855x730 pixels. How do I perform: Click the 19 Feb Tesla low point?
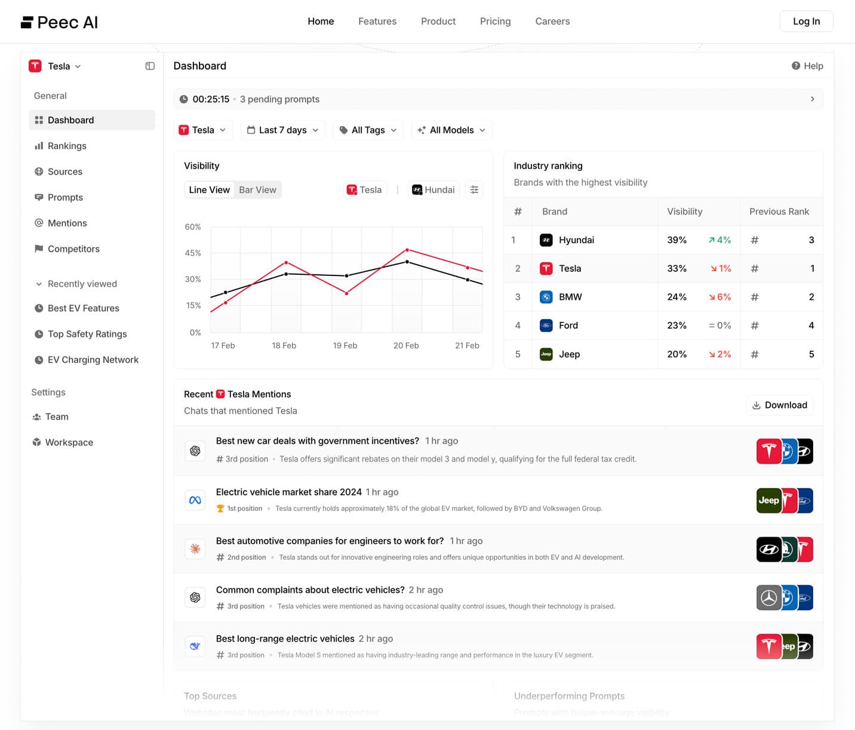[346, 293]
